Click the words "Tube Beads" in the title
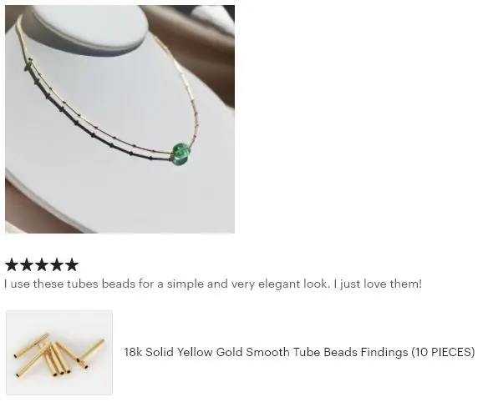 (x=325, y=352)
